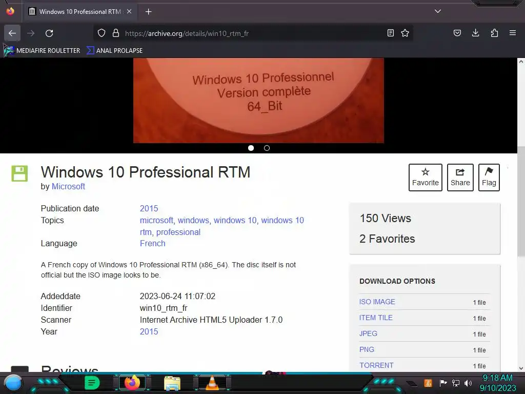
Task: Click the 2 Favorites text
Action: coord(387,239)
